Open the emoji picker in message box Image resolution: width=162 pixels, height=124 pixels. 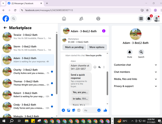tap(99, 110)
